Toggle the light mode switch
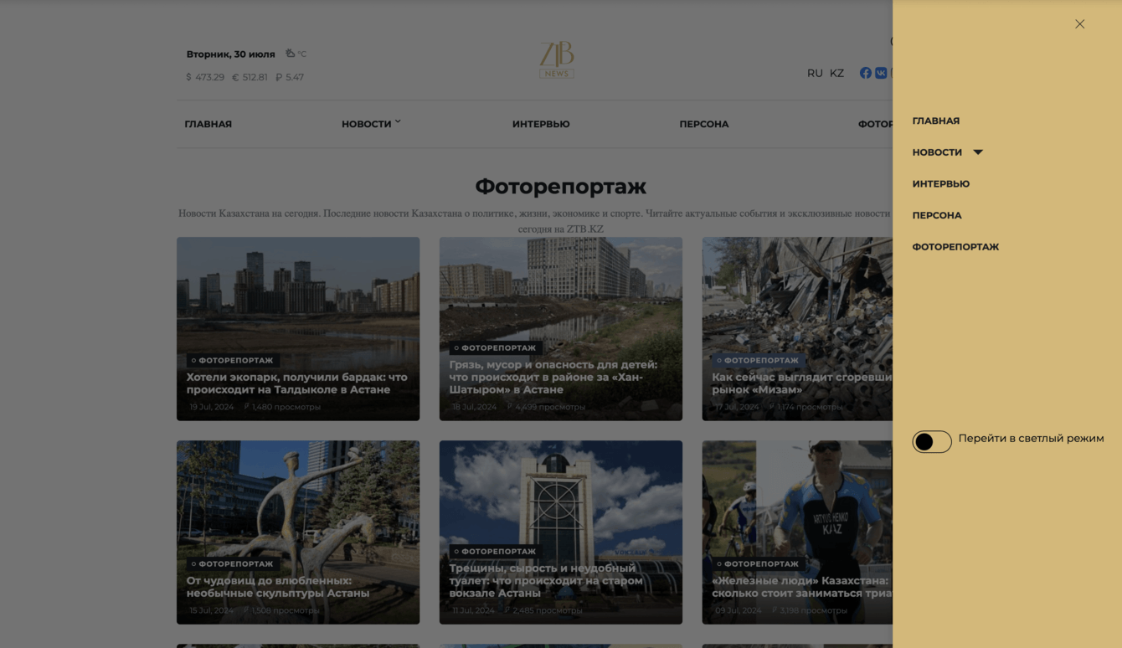The width and height of the screenshot is (1122, 648). point(932,441)
